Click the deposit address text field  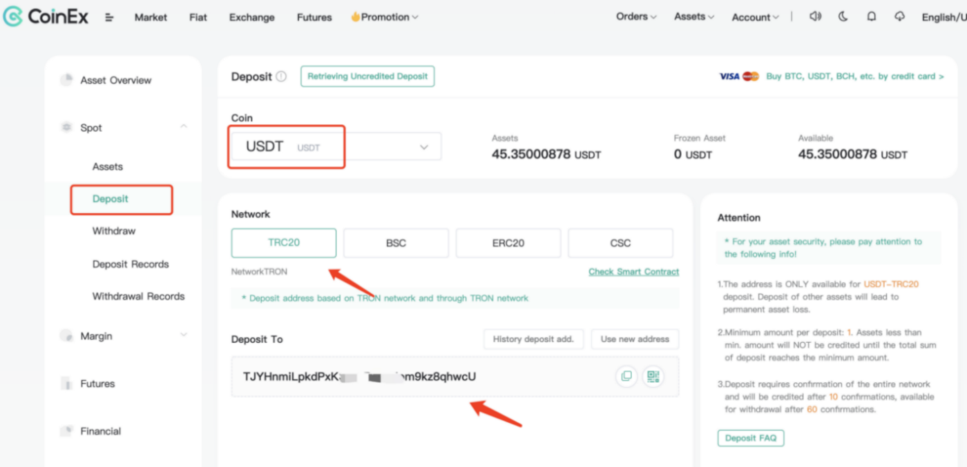click(x=455, y=376)
